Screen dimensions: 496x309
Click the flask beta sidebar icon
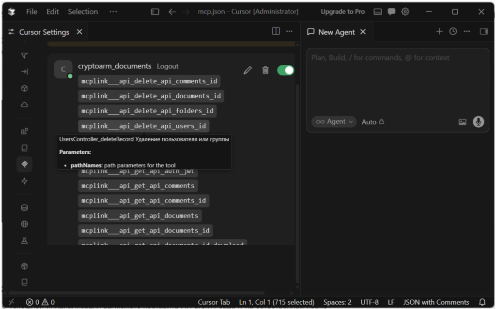pos(24,241)
